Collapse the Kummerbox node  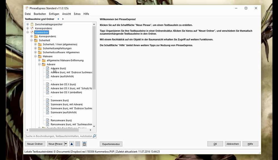point(28,32)
